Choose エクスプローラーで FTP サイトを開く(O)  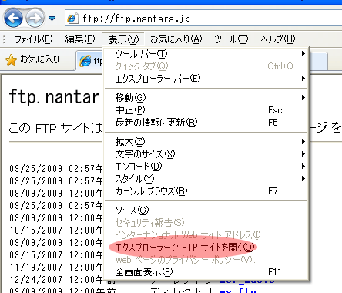(x=206, y=248)
